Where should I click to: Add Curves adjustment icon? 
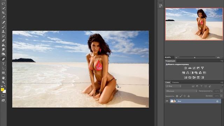coord(194,68)
